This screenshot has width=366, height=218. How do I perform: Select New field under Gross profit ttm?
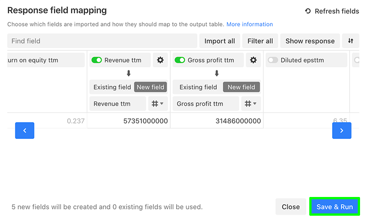pos(242,87)
